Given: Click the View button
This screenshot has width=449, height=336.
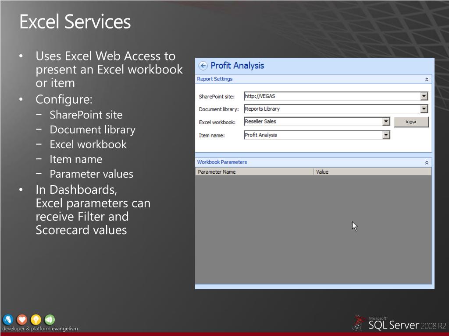Looking at the screenshot, I should click(411, 122).
